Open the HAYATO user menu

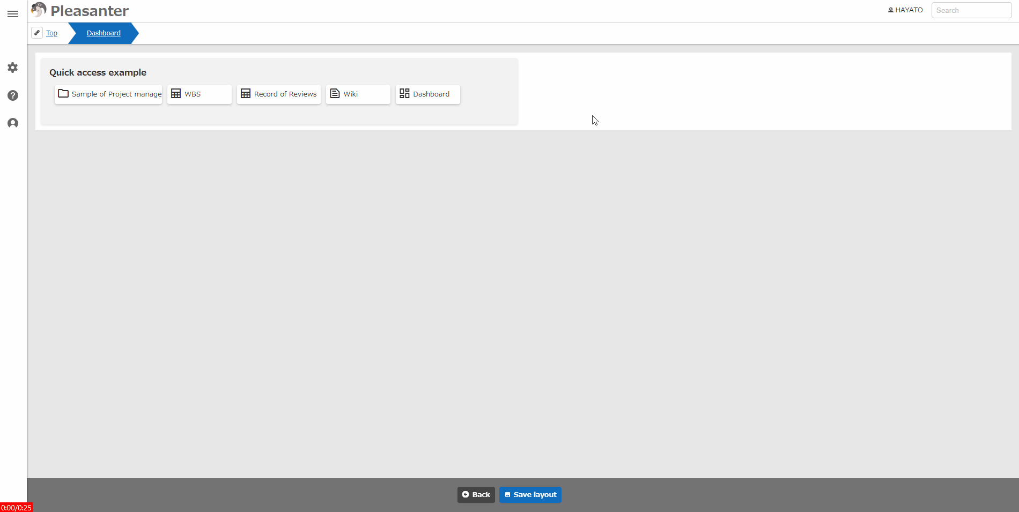[905, 10]
